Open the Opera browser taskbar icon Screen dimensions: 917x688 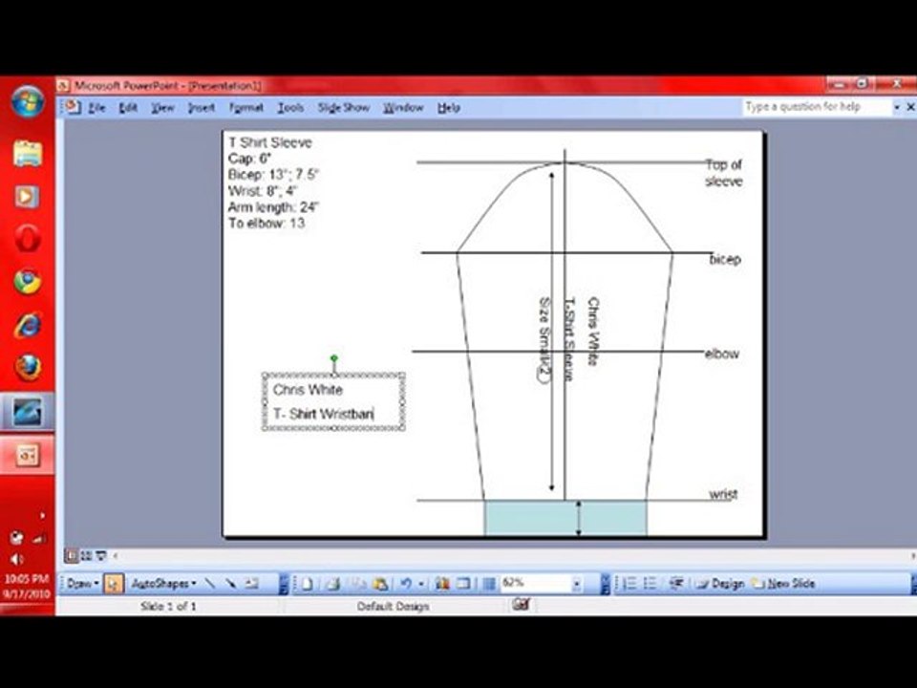(28, 239)
